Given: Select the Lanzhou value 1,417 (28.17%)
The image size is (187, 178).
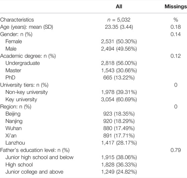Looking at the screenshot, I should tap(119, 143).
